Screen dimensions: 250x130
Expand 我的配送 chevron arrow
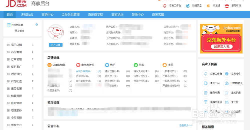(32, 81)
